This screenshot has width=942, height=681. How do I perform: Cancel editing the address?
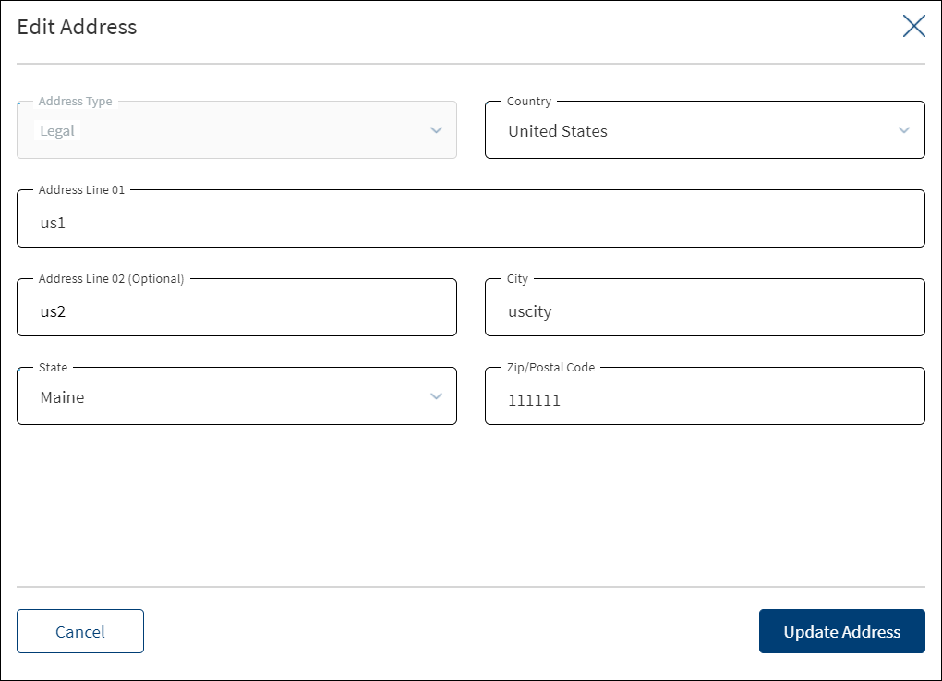click(80, 631)
